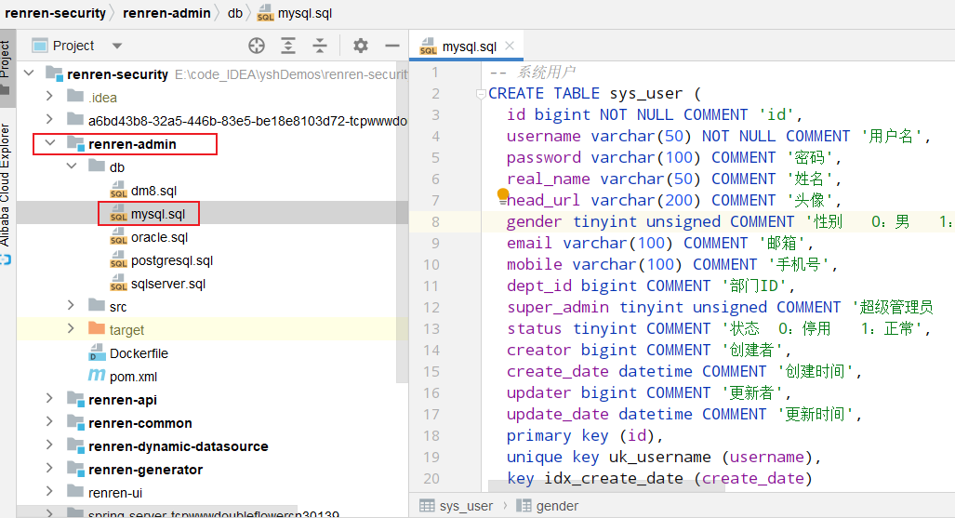The width and height of the screenshot is (955, 518).
Task: Select the Dockerfile entry
Action: 139,353
